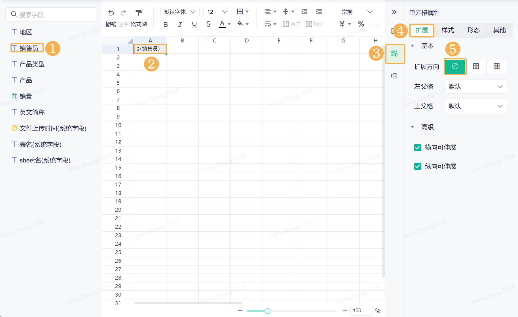
Task: Set expansion direction to vertical
Action: [476, 67]
